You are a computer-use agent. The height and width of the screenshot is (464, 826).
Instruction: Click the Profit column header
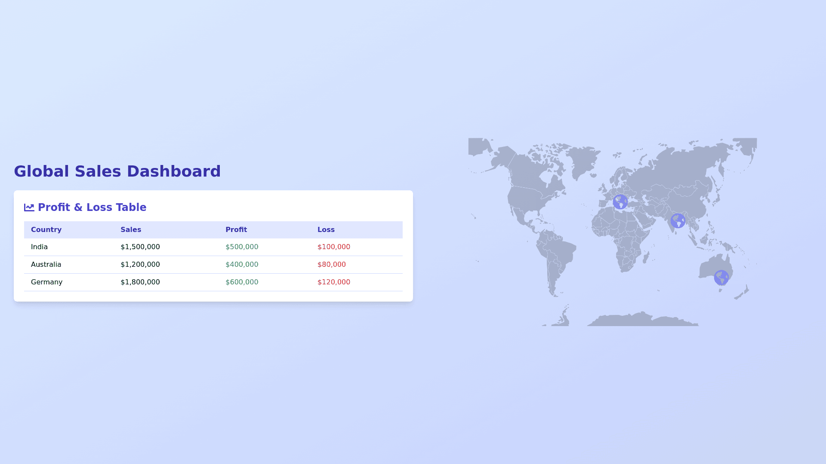(236, 230)
